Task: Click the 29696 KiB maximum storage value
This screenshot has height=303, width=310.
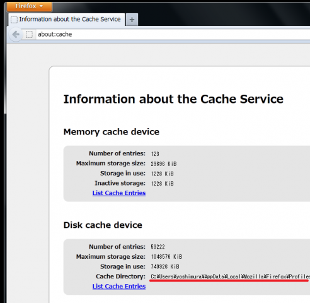Action: point(164,163)
